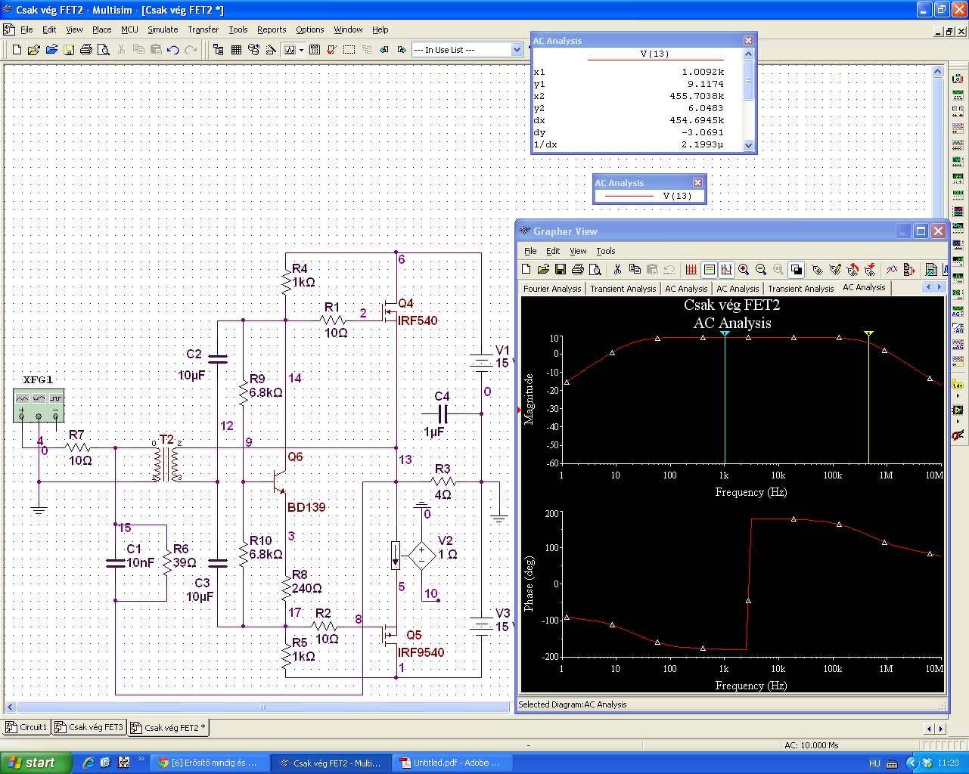Switch to the Csak vég FET3 sheet tab

[95, 727]
